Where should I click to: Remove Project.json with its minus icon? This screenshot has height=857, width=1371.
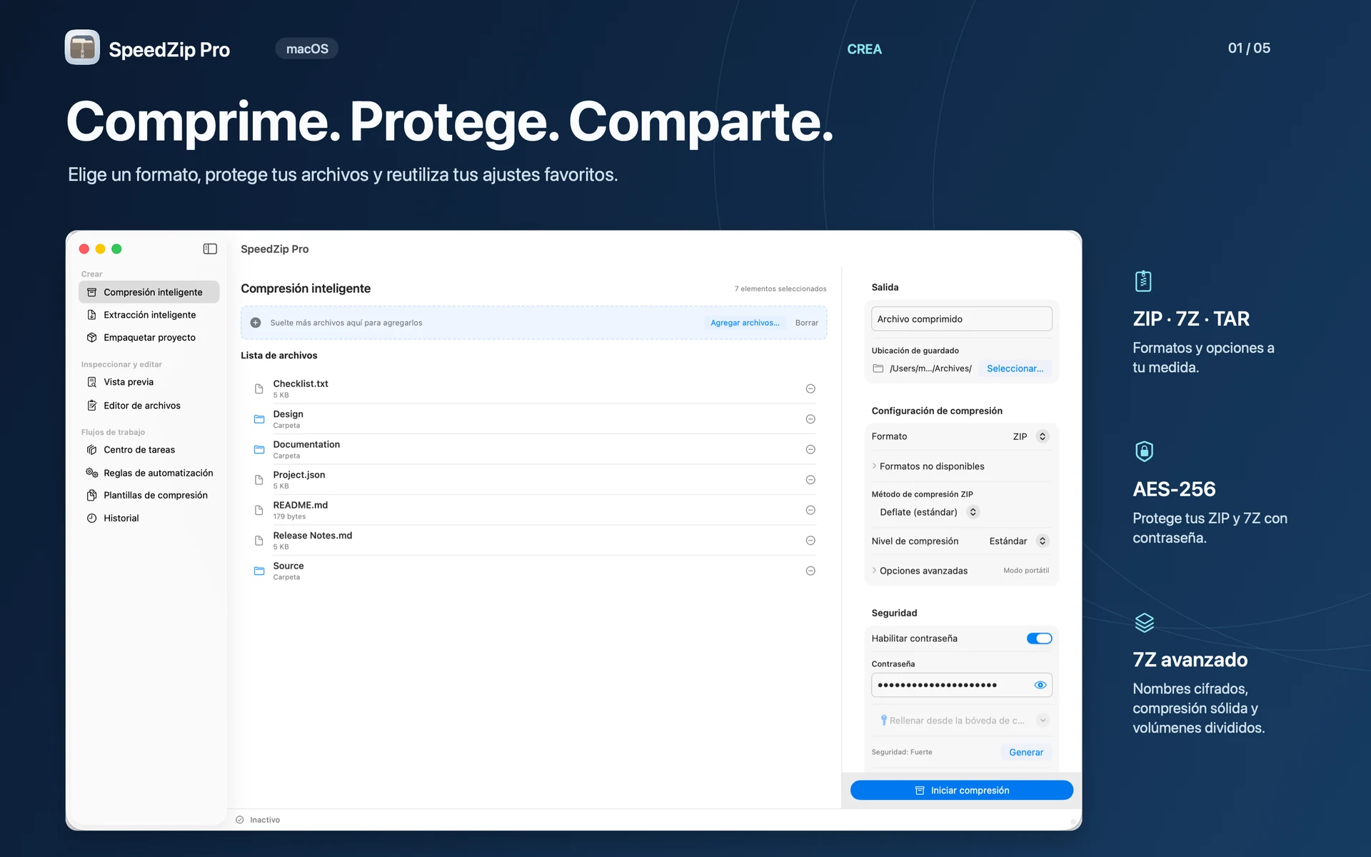[810, 480]
